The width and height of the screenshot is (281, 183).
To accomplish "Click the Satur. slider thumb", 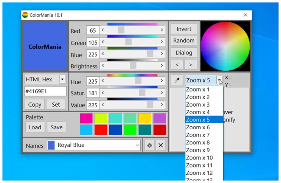I will pos(142,93).
